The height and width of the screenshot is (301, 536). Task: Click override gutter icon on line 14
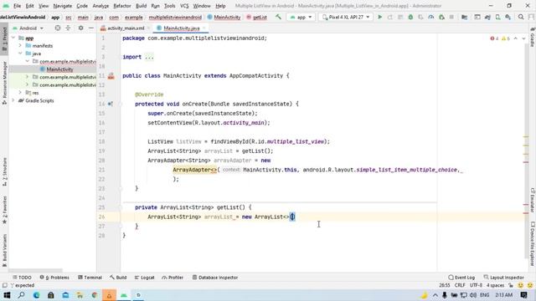click(111, 104)
